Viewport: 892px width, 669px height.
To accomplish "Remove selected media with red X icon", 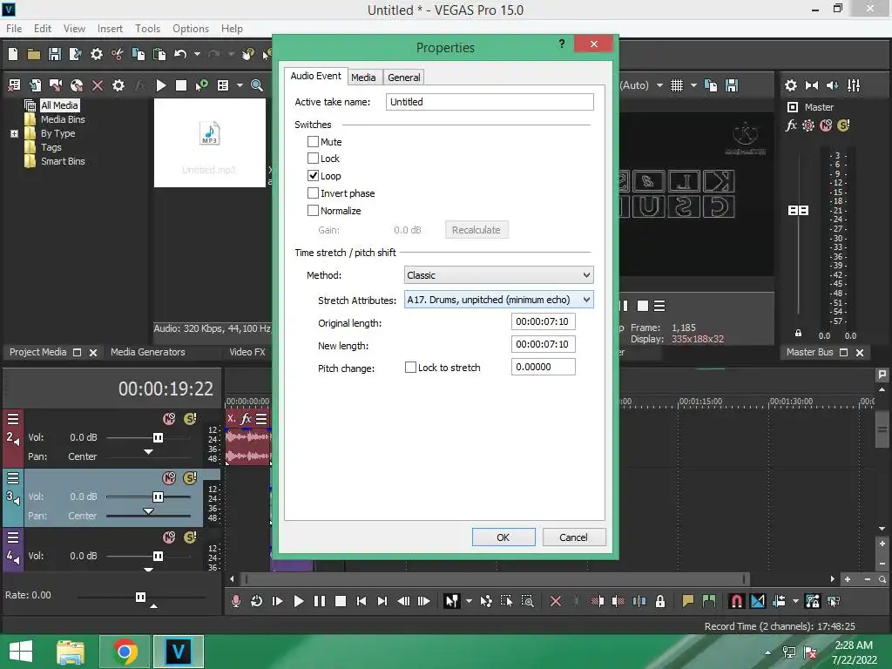I will [x=98, y=85].
